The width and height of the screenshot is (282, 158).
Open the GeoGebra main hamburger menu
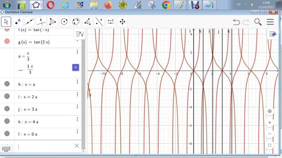[270, 22]
